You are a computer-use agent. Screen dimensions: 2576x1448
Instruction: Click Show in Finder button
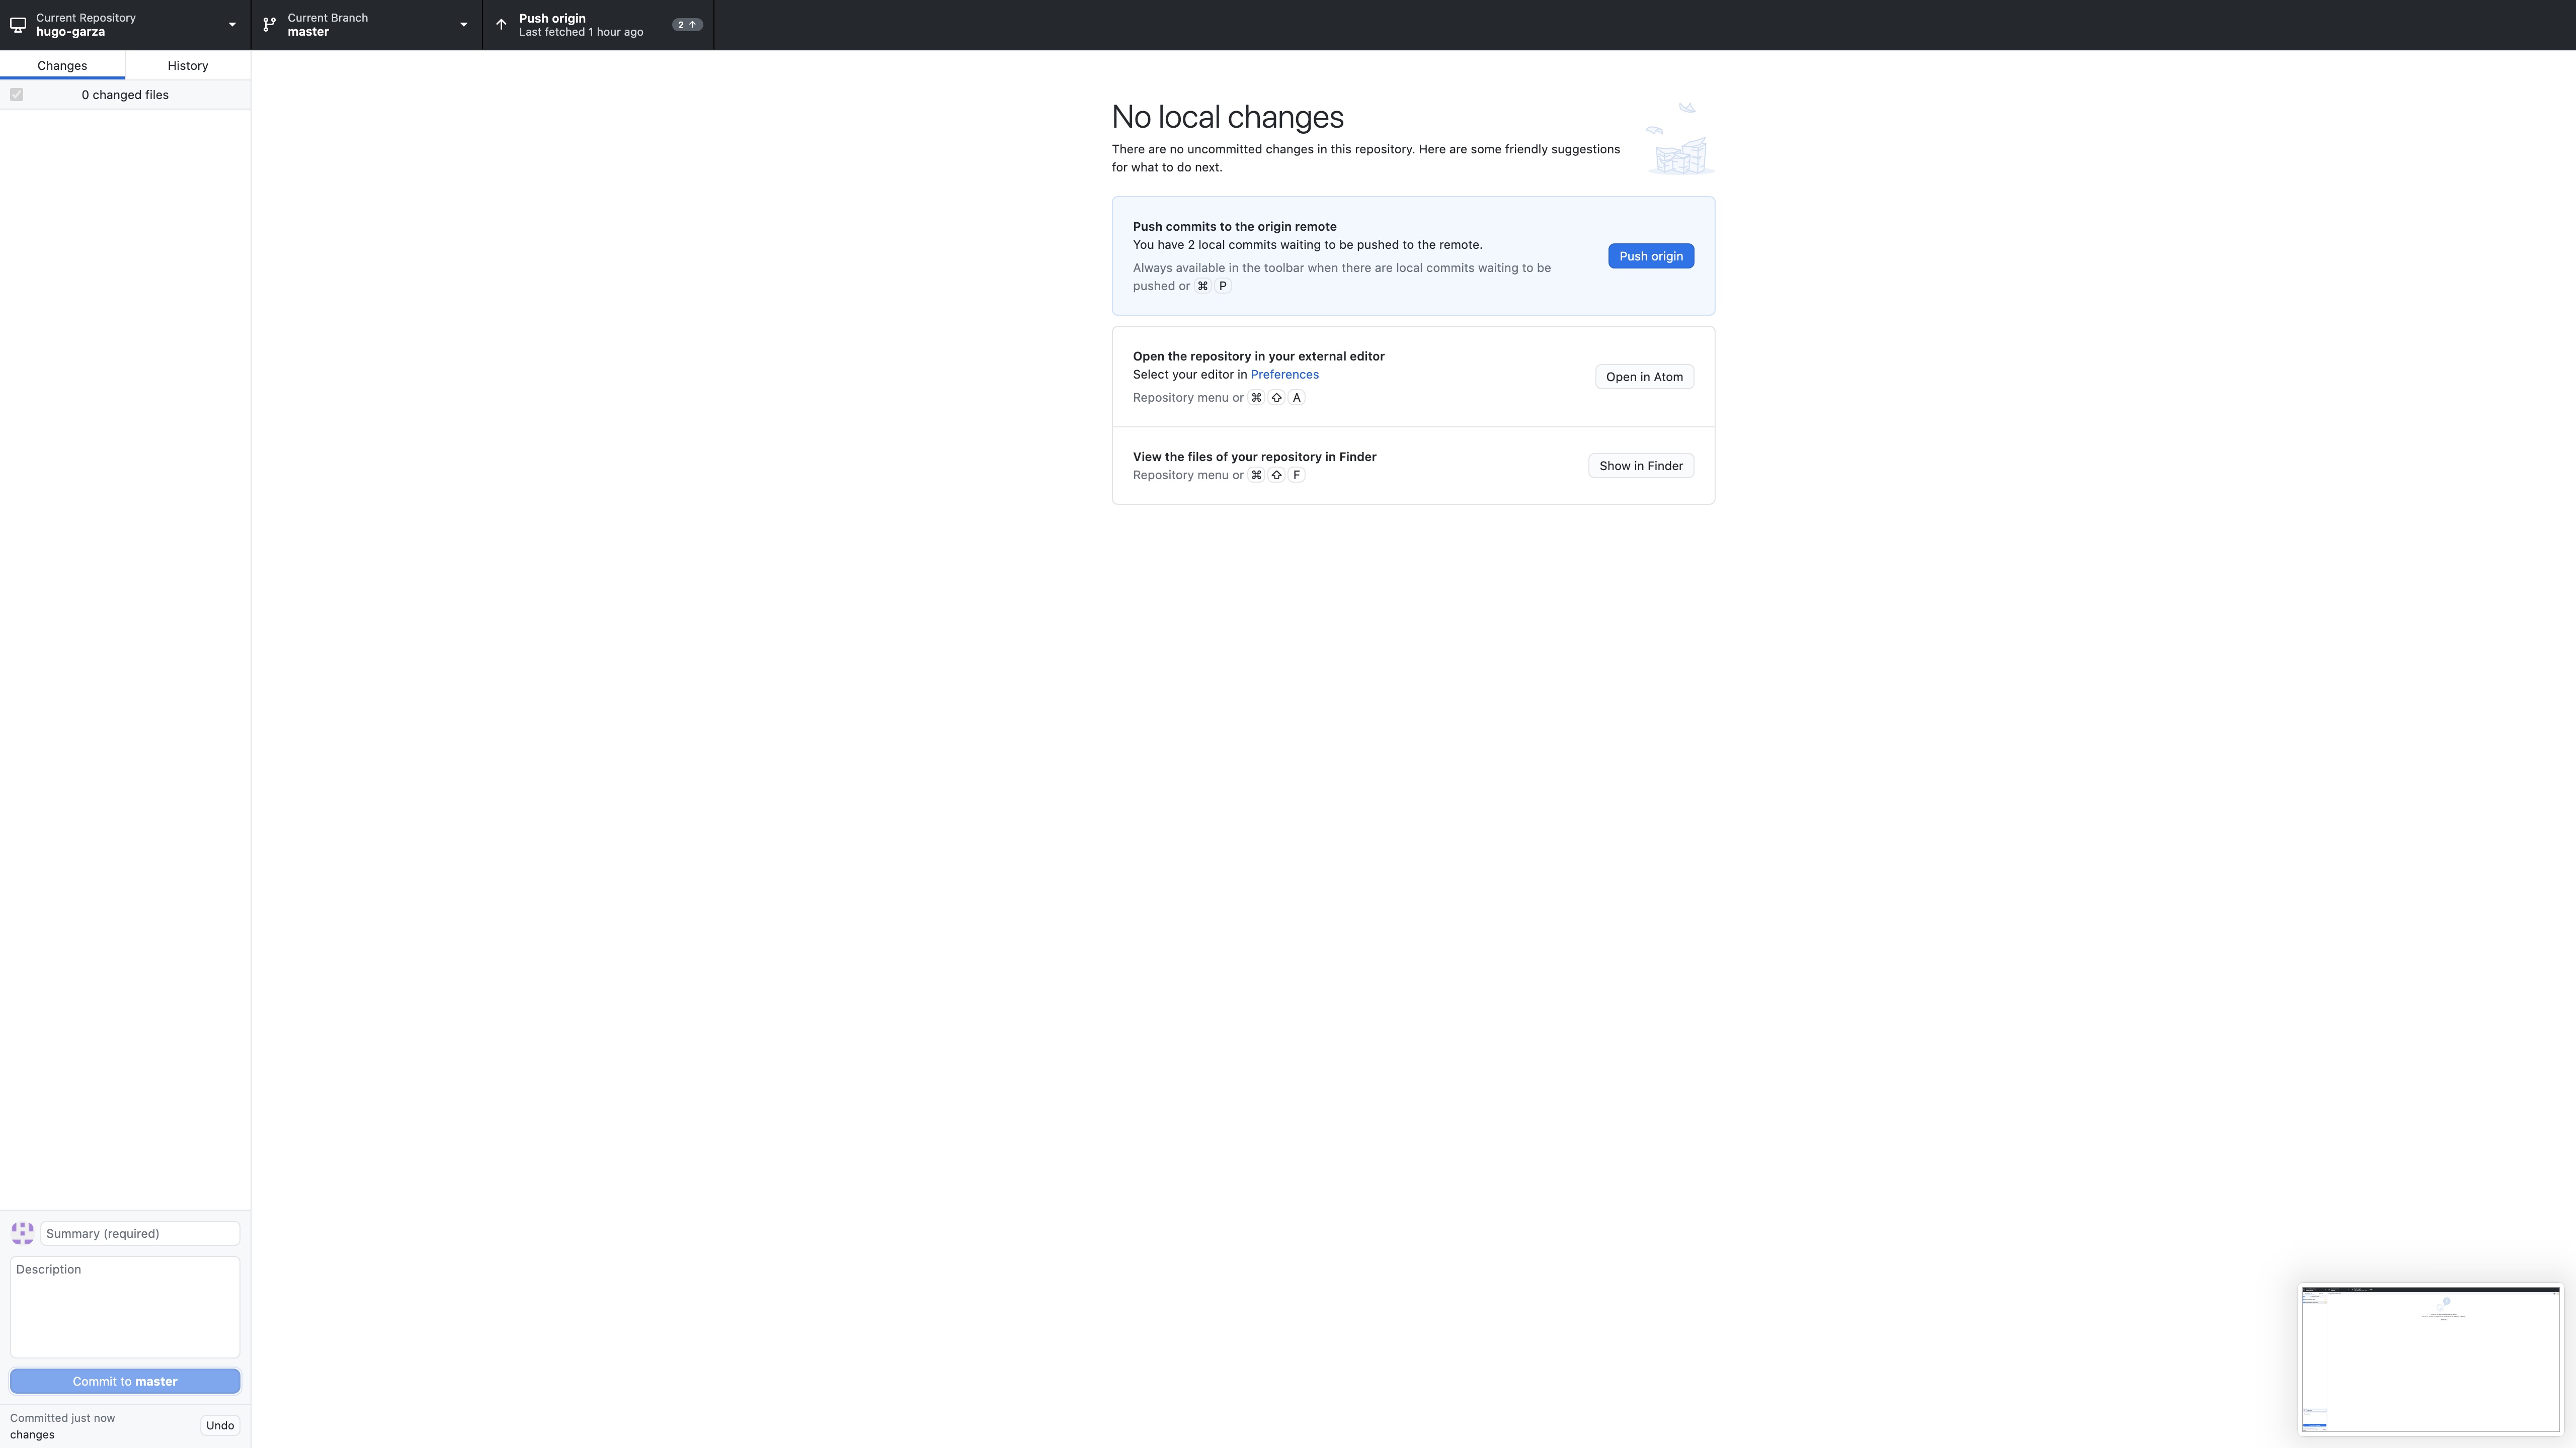[x=1640, y=466]
